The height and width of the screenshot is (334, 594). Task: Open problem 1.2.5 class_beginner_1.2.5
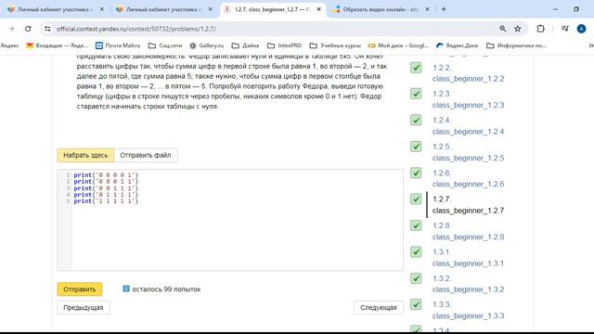[468, 152]
